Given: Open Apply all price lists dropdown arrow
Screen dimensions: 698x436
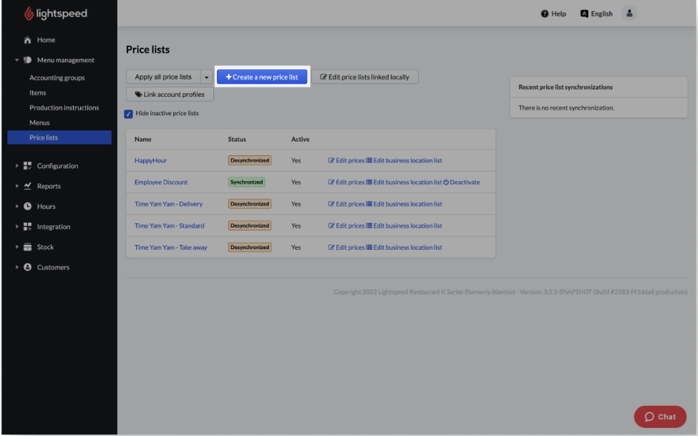Looking at the screenshot, I should [206, 77].
